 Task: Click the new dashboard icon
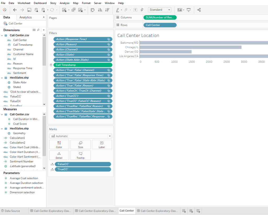pyautogui.click(x=191, y=211)
